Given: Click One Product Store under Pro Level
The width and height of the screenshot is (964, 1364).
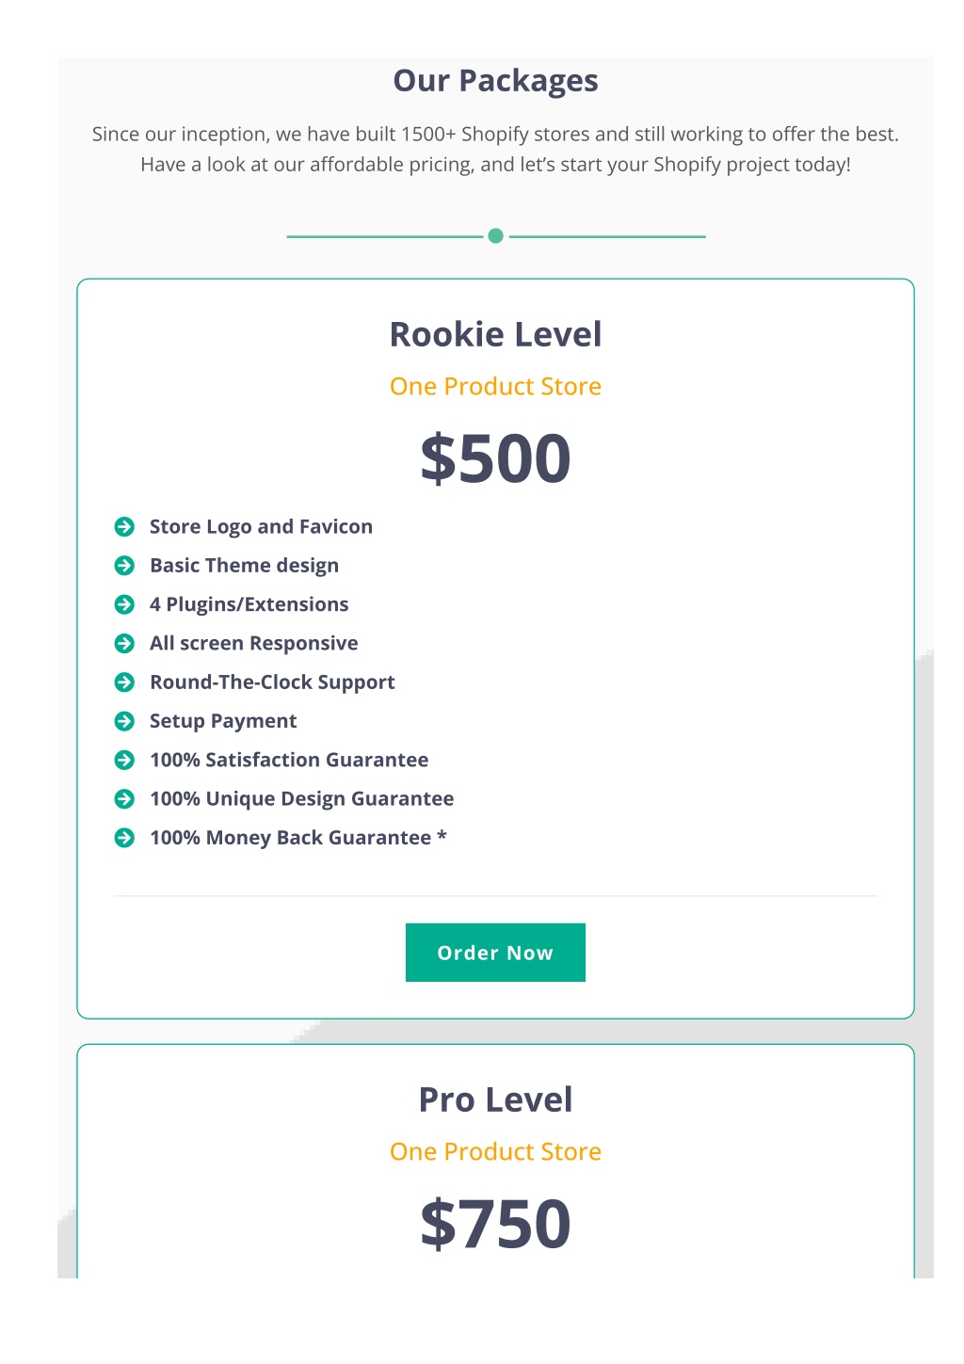Looking at the screenshot, I should pos(495,1152).
